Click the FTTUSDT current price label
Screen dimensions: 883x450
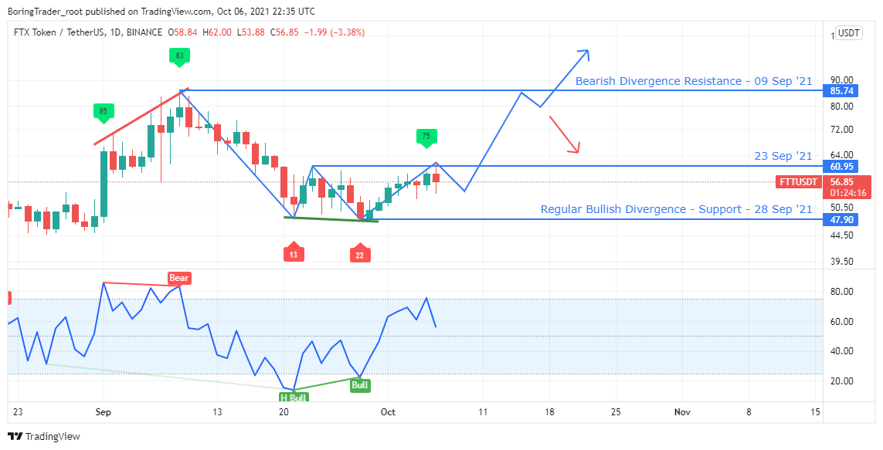796,182
